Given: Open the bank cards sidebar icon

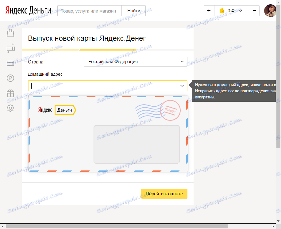Looking at the screenshot, I should click(x=10, y=63).
